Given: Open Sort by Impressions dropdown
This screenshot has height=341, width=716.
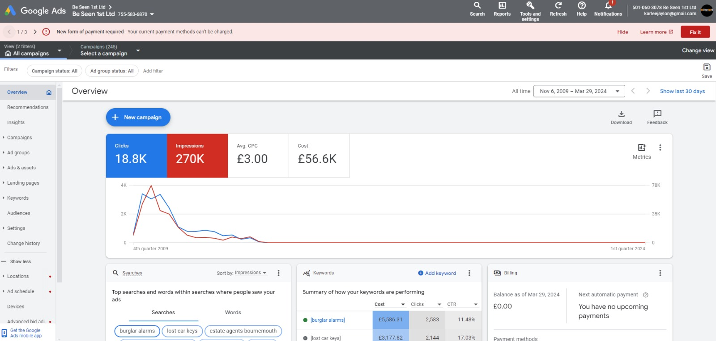Looking at the screenshot, I should click(x=251, y=273).
